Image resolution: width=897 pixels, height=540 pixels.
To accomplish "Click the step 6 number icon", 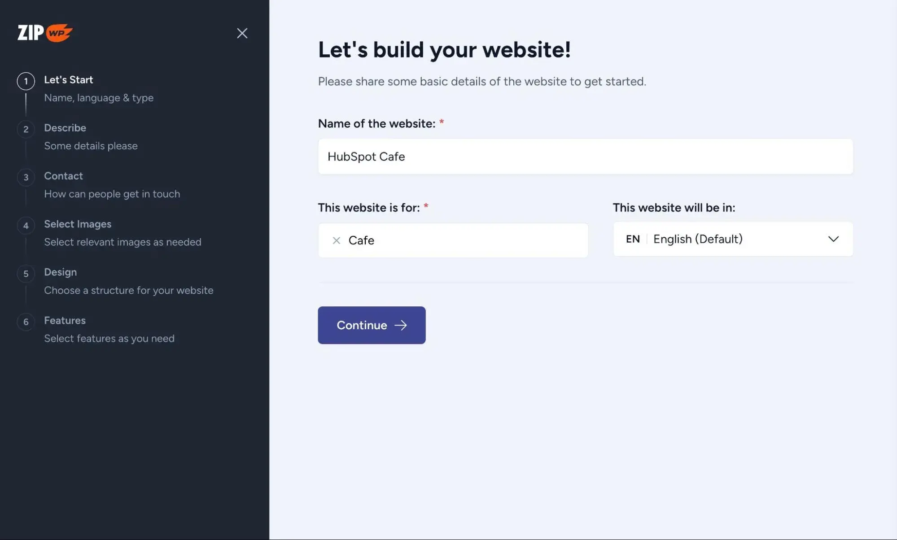I will pos(26,322).
